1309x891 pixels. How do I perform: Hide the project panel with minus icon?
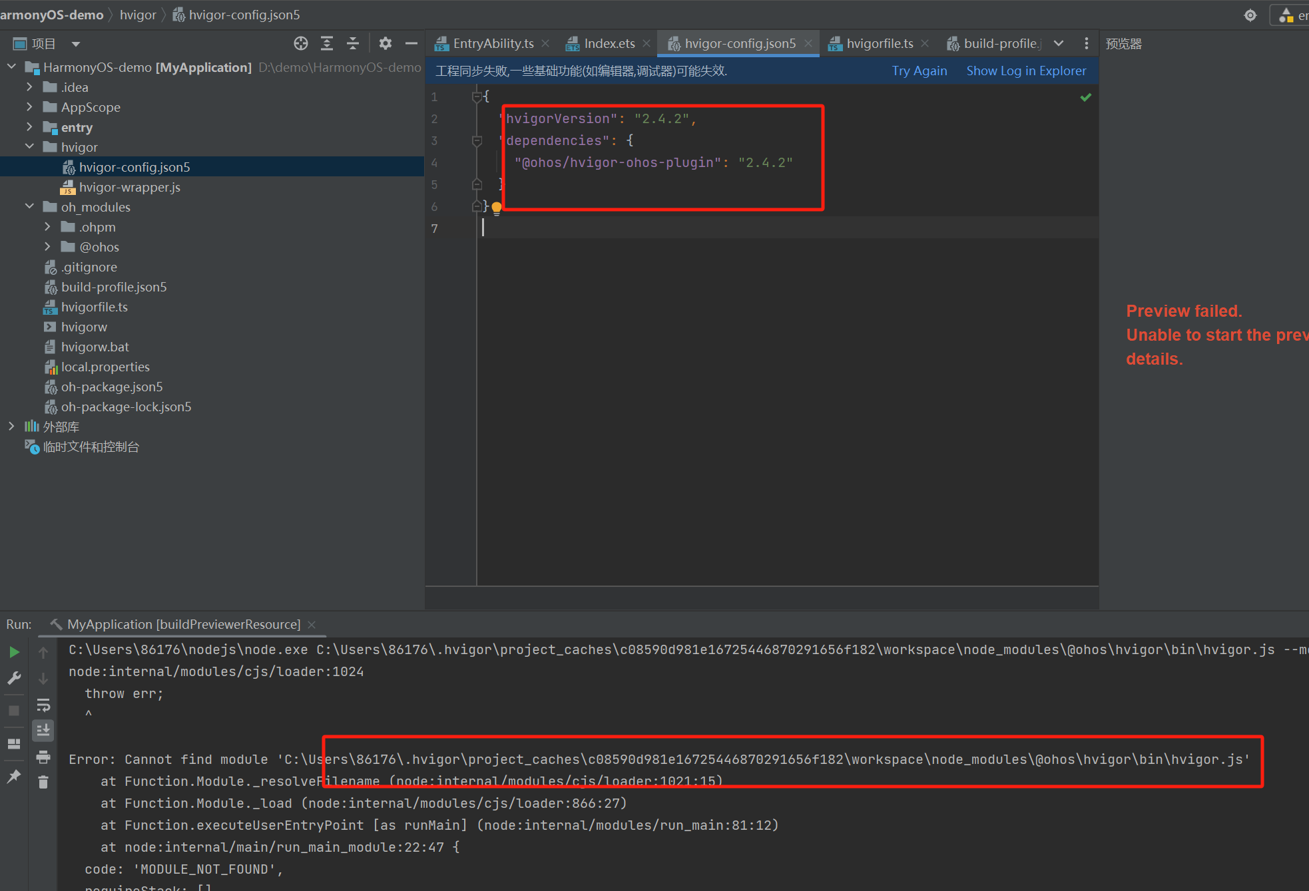point(411,43)
